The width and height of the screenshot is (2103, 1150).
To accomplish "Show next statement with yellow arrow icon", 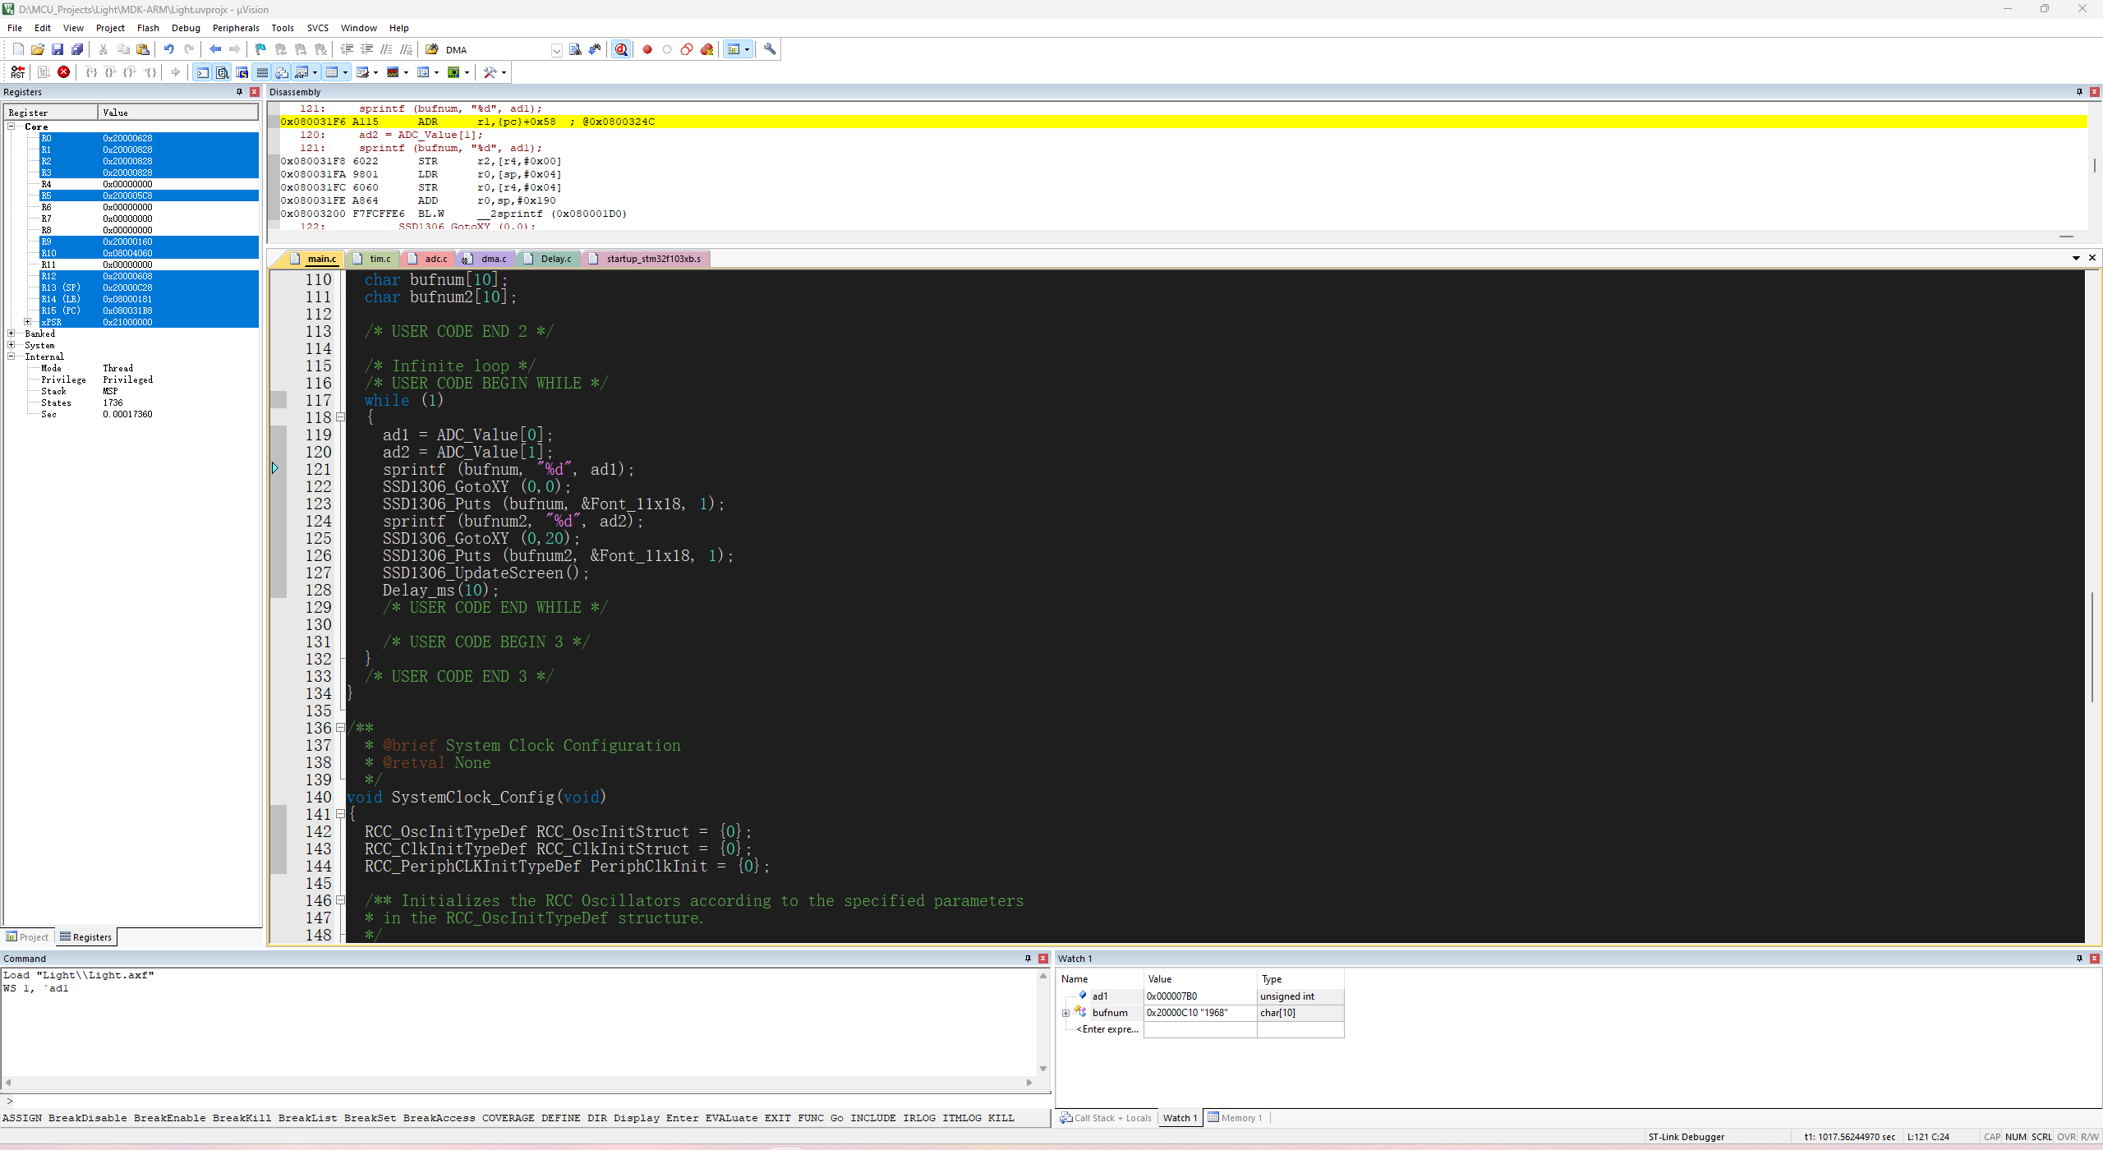I will (175, 72).
